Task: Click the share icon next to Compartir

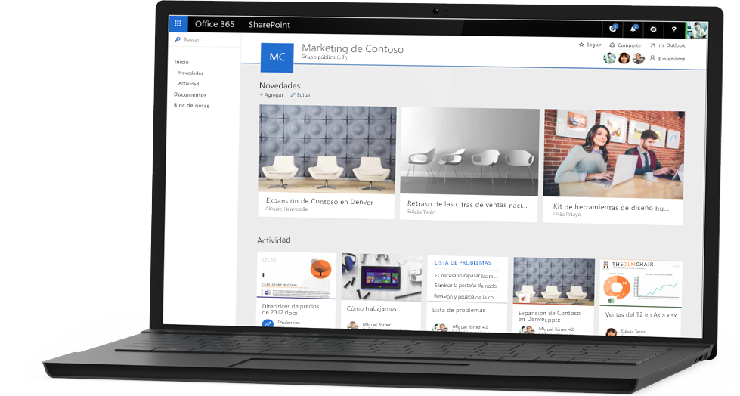Action: (x=612, y=45)
